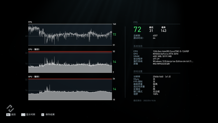Image resolution: width=218 pixels, height=123 pixels.
Task: Select the 测试时间 value 64
Action: coord(154,38)
